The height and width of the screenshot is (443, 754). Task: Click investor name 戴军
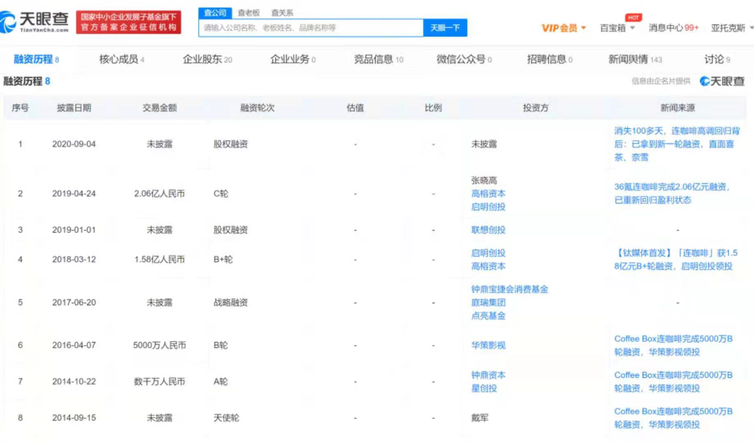[x=480, y=418]
